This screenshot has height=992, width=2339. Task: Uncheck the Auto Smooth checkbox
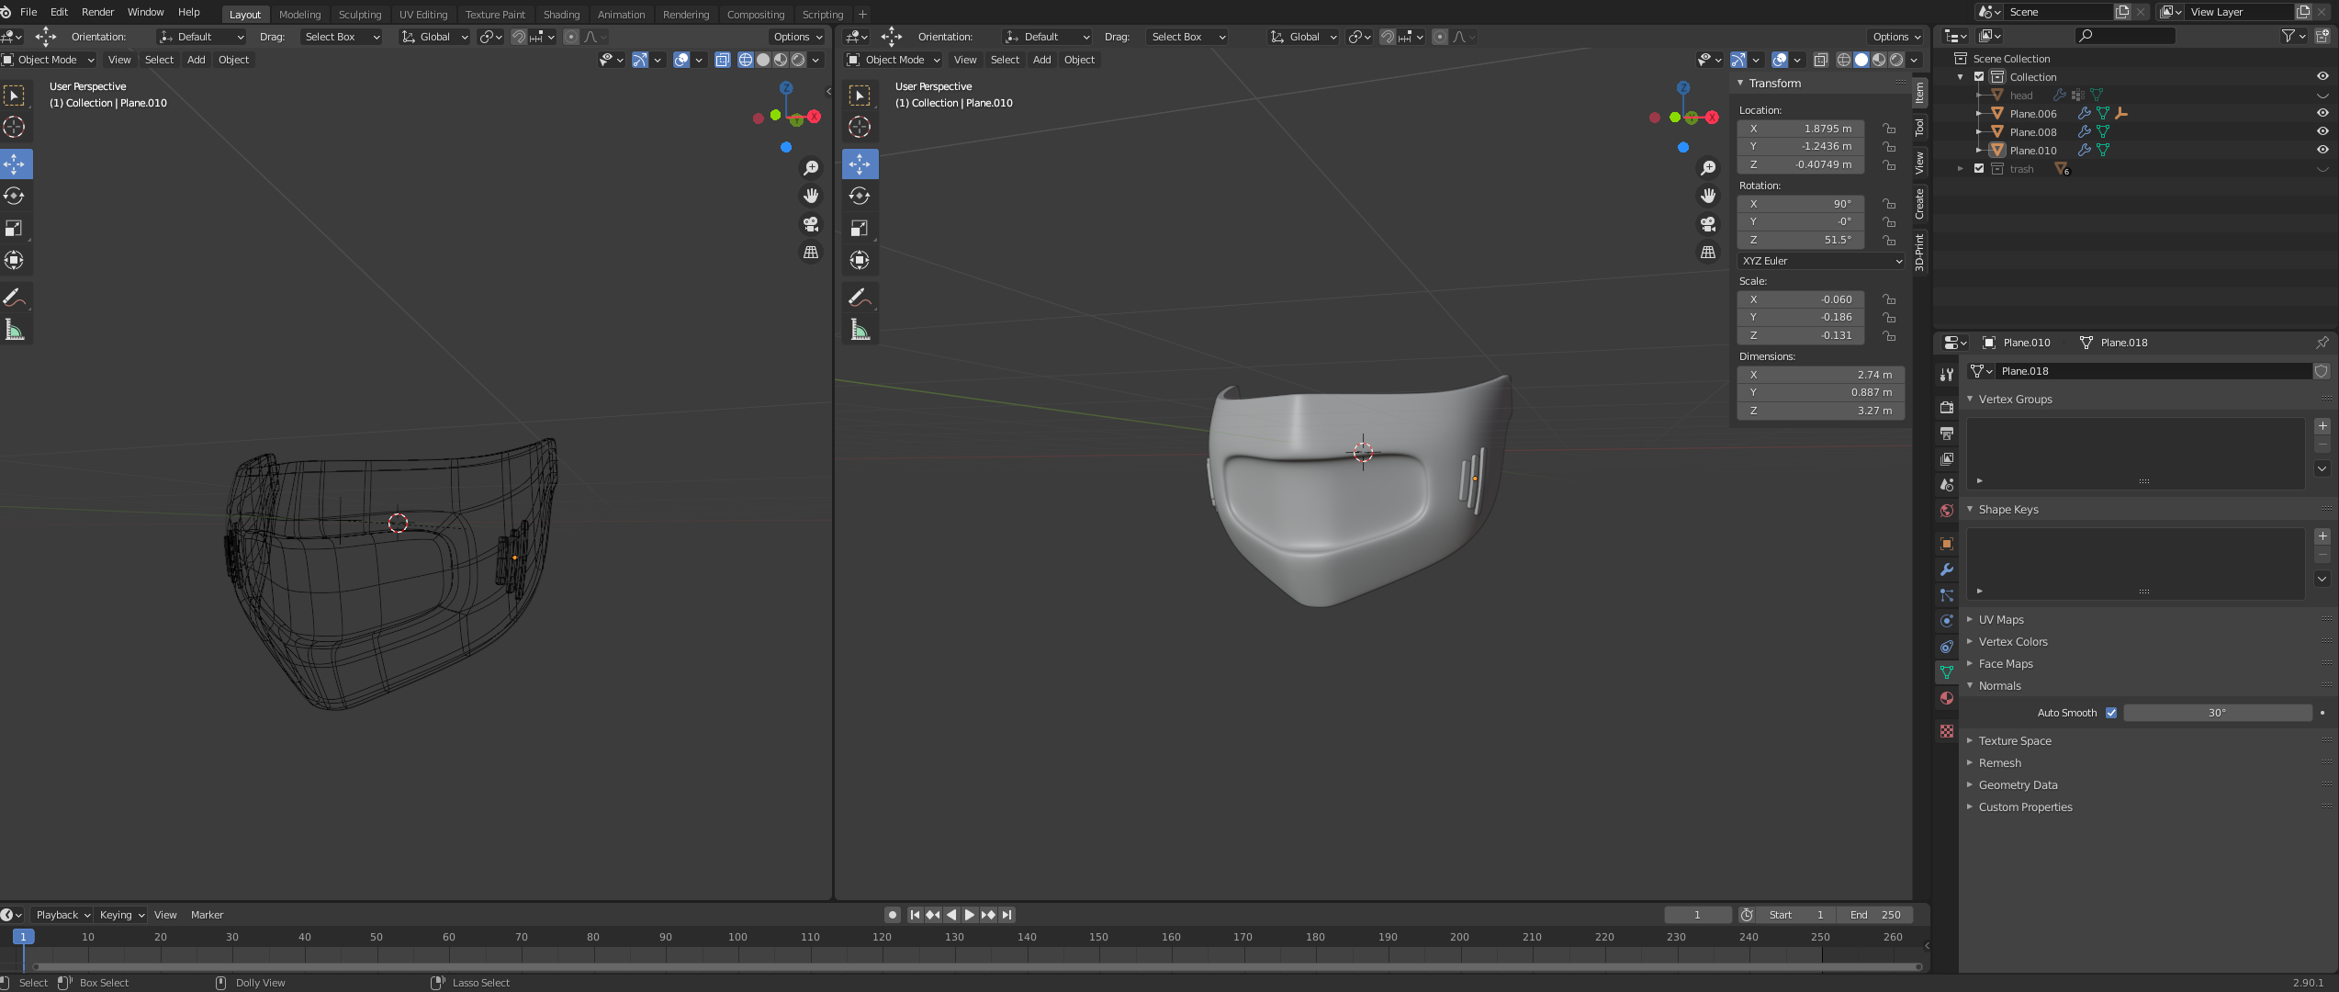click(x=2111, y=713)
